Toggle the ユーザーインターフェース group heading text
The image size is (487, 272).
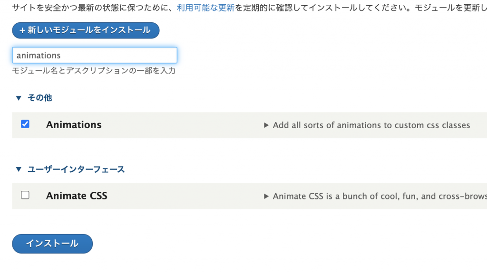tap(76, 169)
